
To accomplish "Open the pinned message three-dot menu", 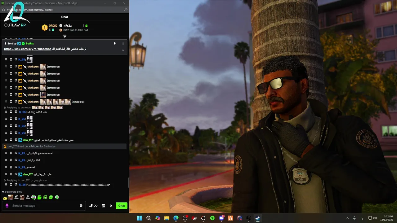I will [123, 44].
